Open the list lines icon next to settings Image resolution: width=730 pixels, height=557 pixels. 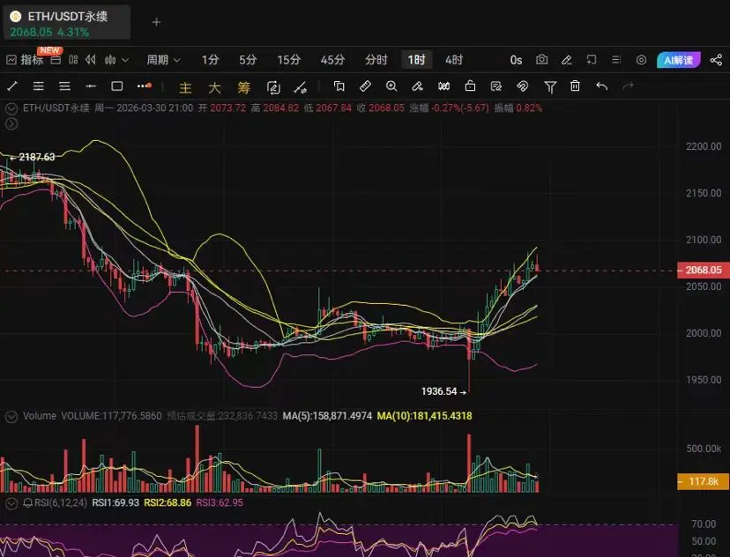click(x=616, y=60)
